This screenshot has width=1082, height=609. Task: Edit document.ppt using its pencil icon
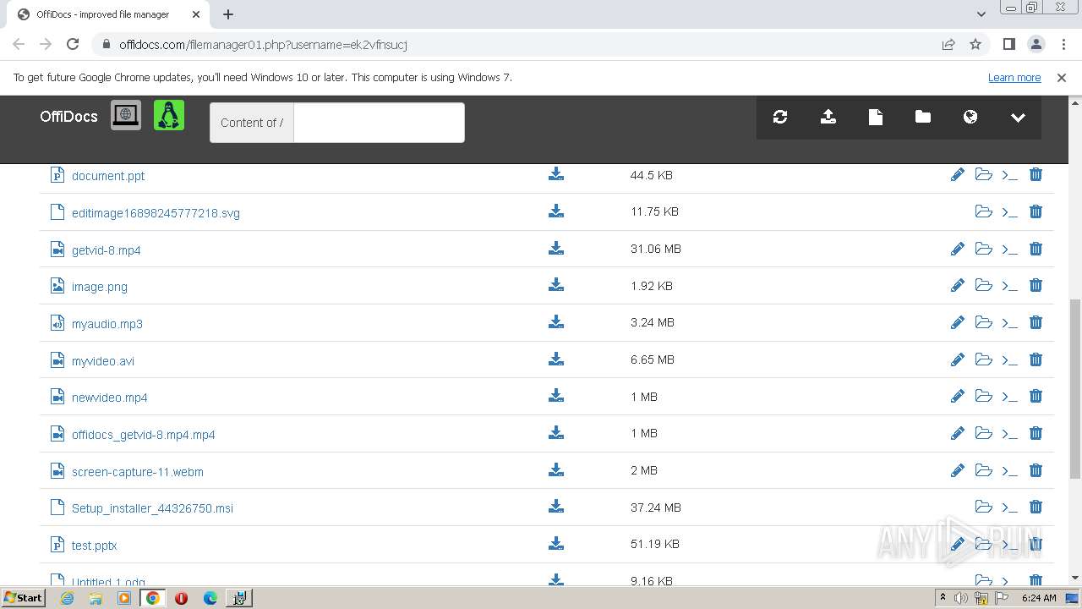click(958, 174)
